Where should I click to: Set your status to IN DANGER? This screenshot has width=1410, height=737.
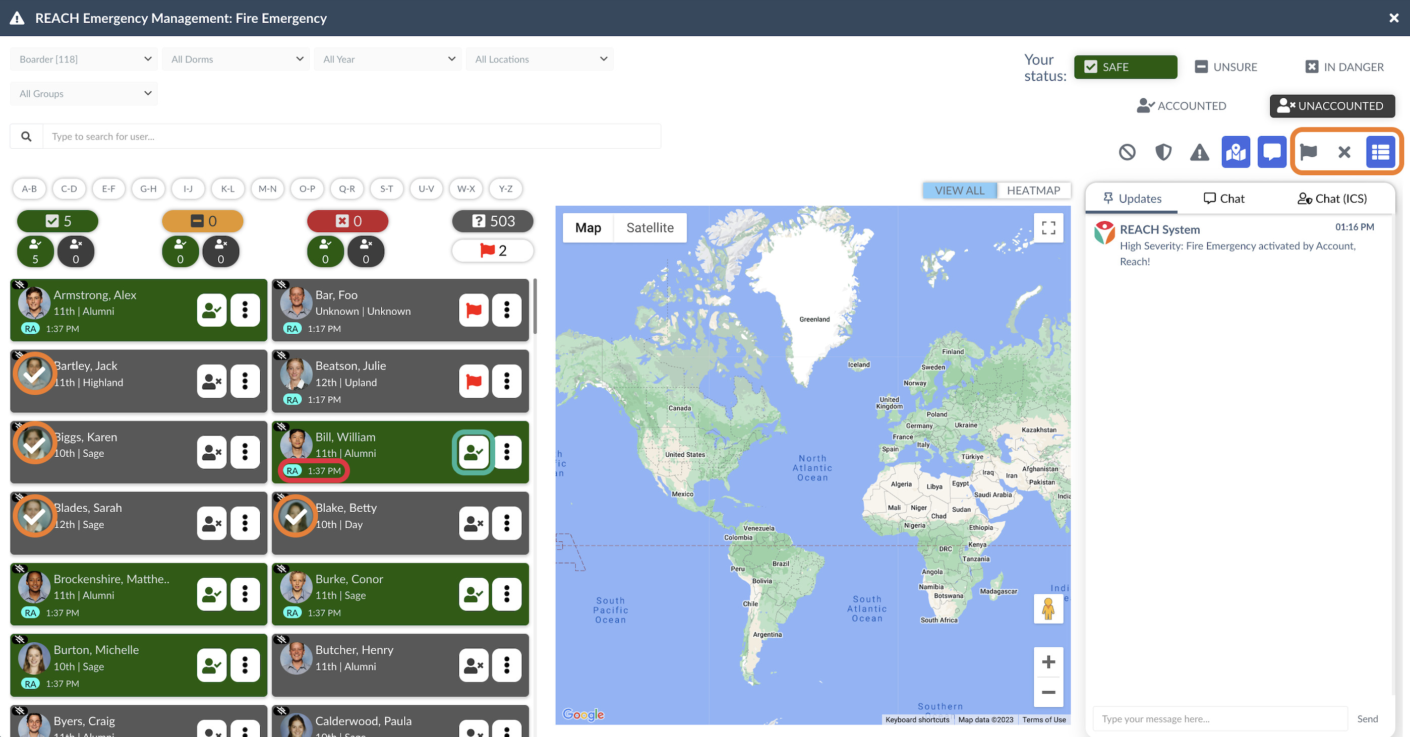click(1344, 67)
